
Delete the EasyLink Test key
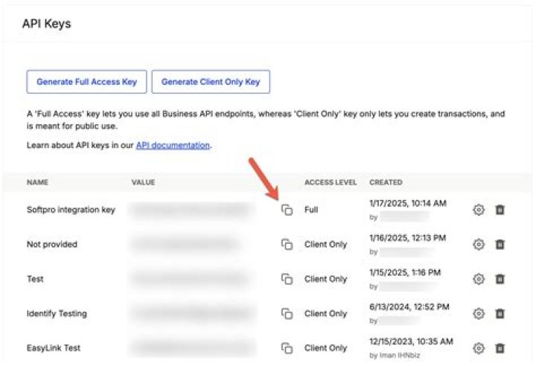500,348
